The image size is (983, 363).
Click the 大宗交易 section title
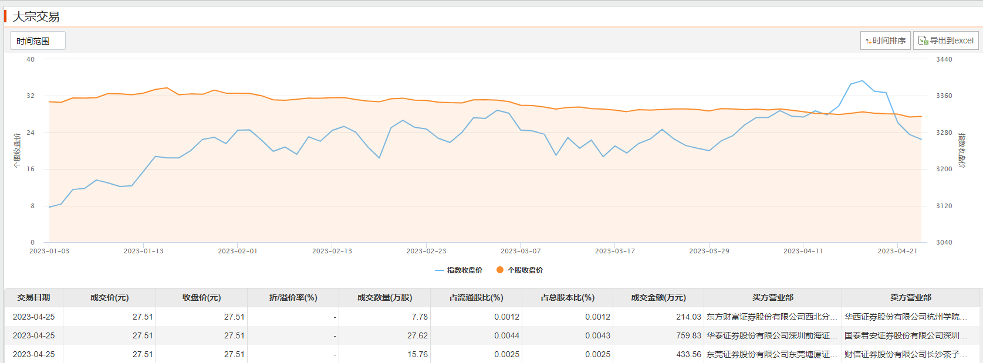(x=36, y=17)
